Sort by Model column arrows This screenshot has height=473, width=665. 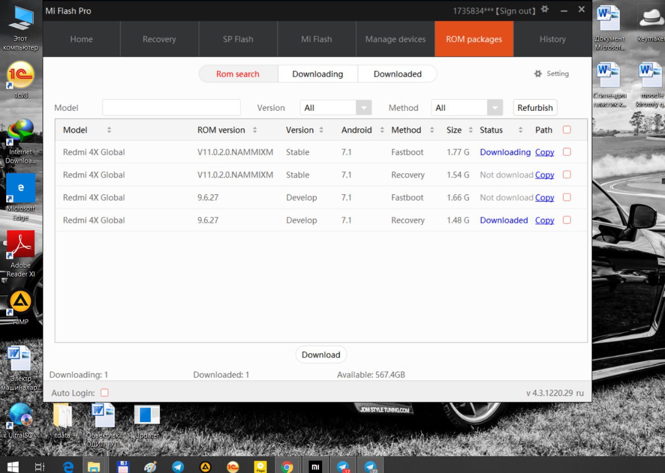point(109,130)
